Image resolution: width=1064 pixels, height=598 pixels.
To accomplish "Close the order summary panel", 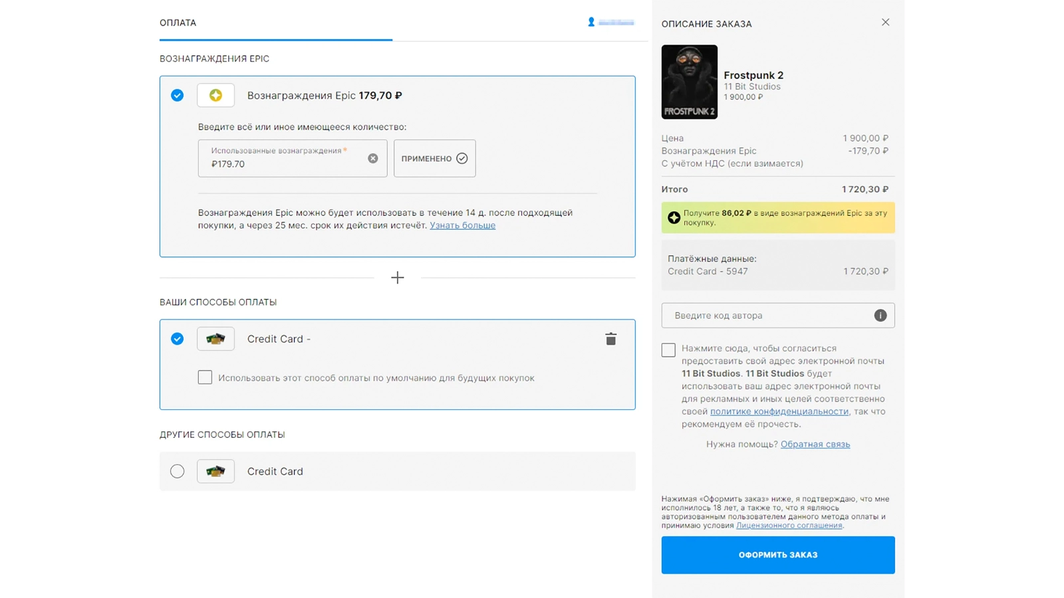I will coord(885,23).
